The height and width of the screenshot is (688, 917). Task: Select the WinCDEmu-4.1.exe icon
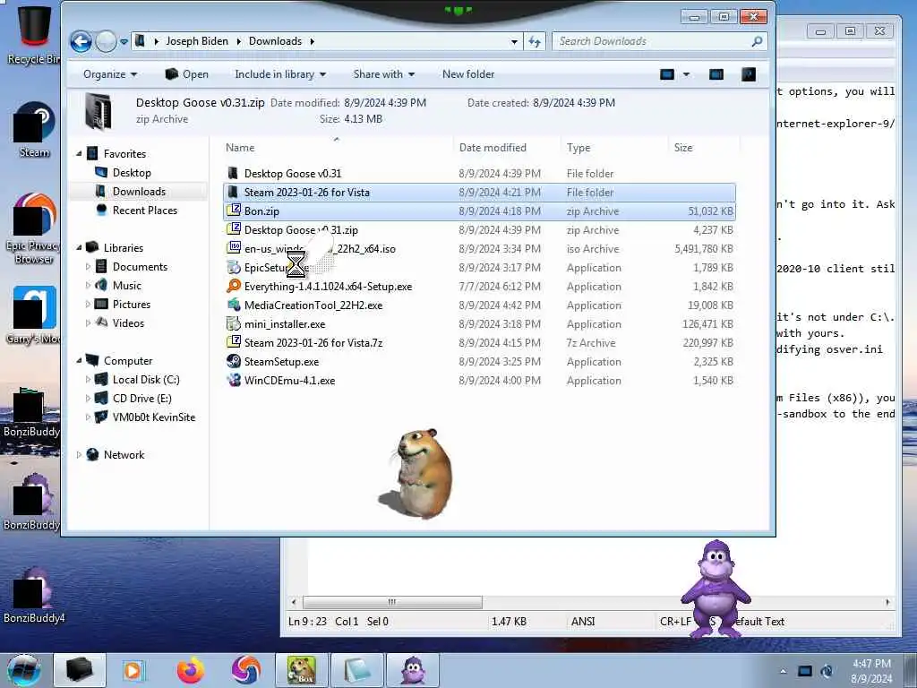[234, 380]
